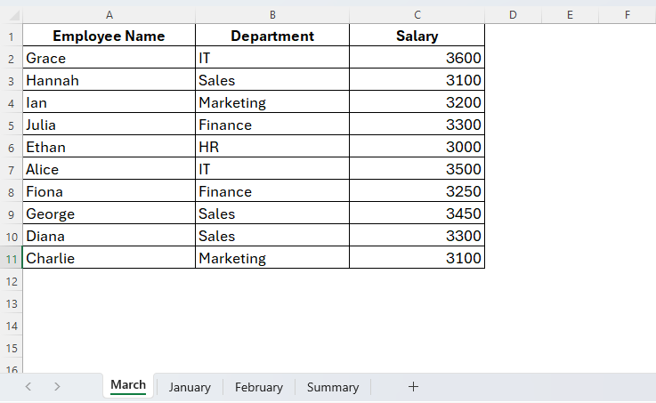This screenshot has width=656, height=403.
Task: Select Julia's salary 3300
Action: (417, 125)
